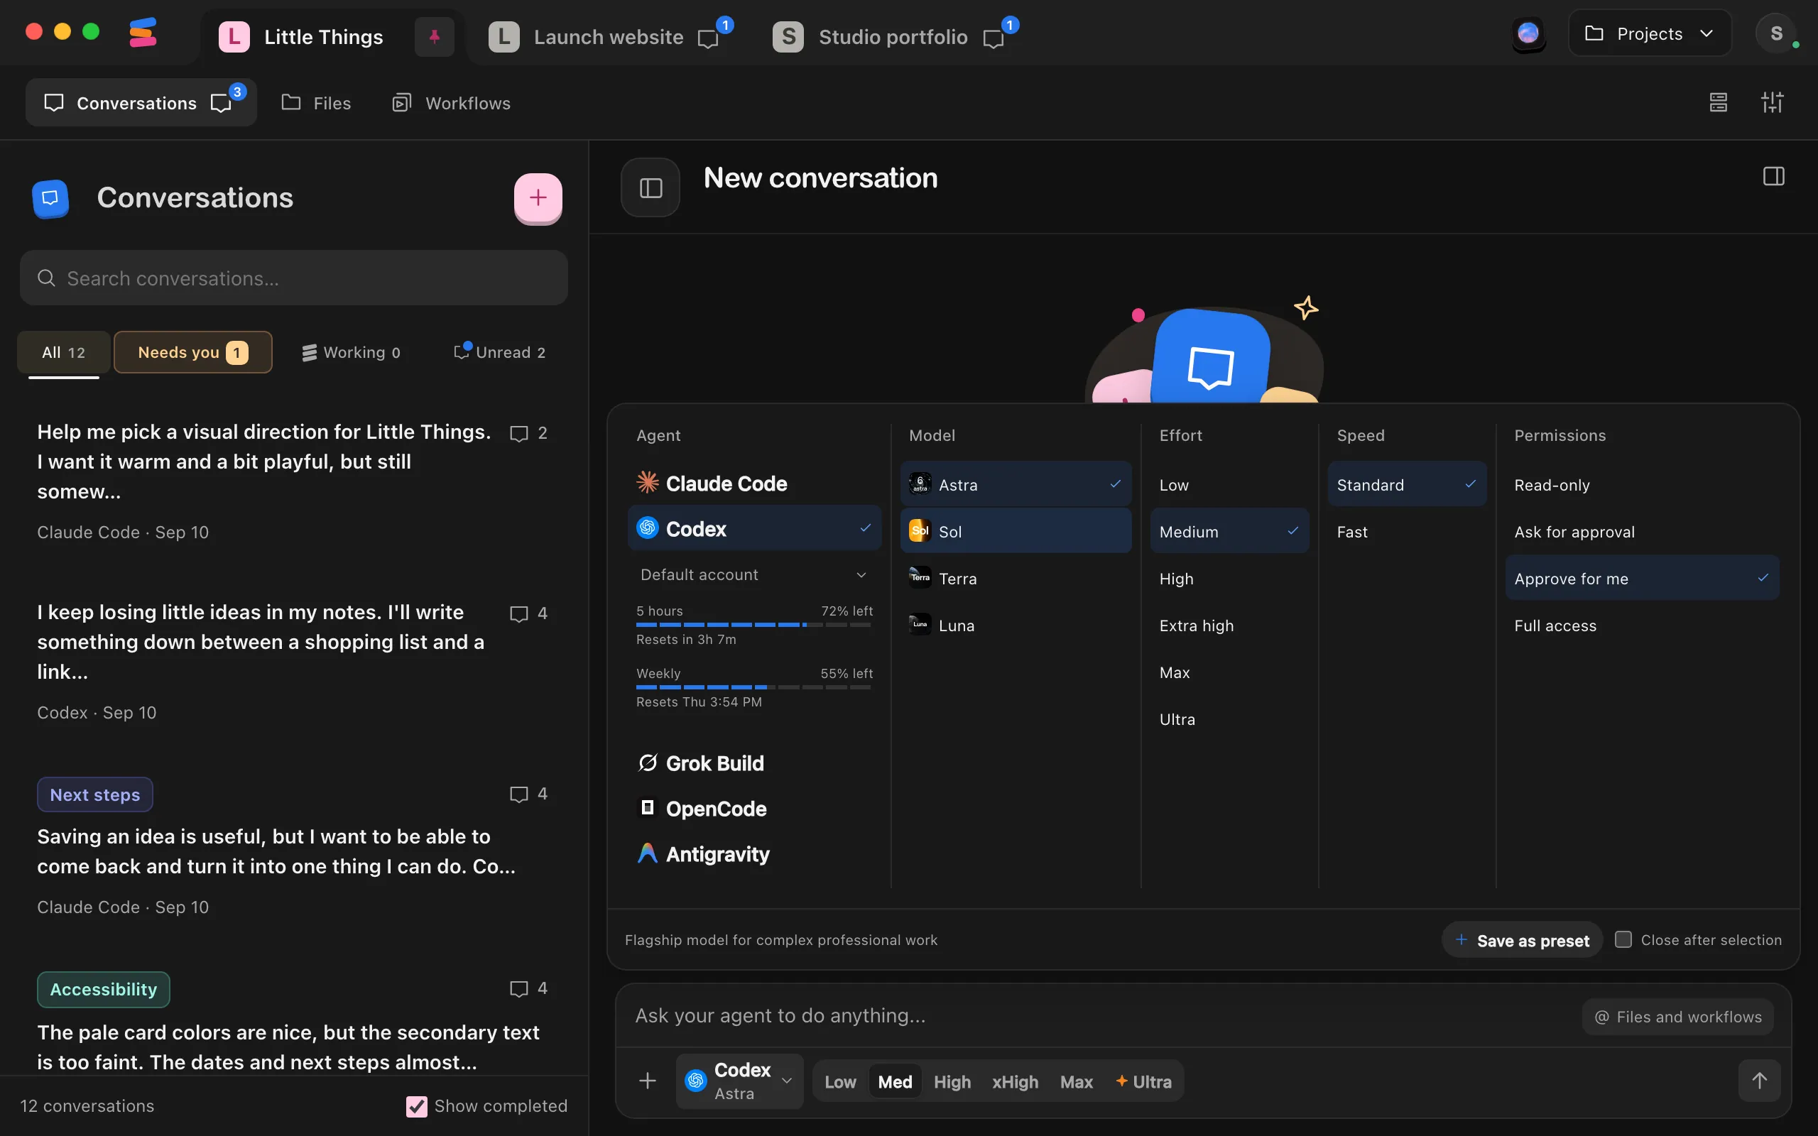Open the colorful orb assistant icon
1818x1136 pixels.
tap(1528, 34)
